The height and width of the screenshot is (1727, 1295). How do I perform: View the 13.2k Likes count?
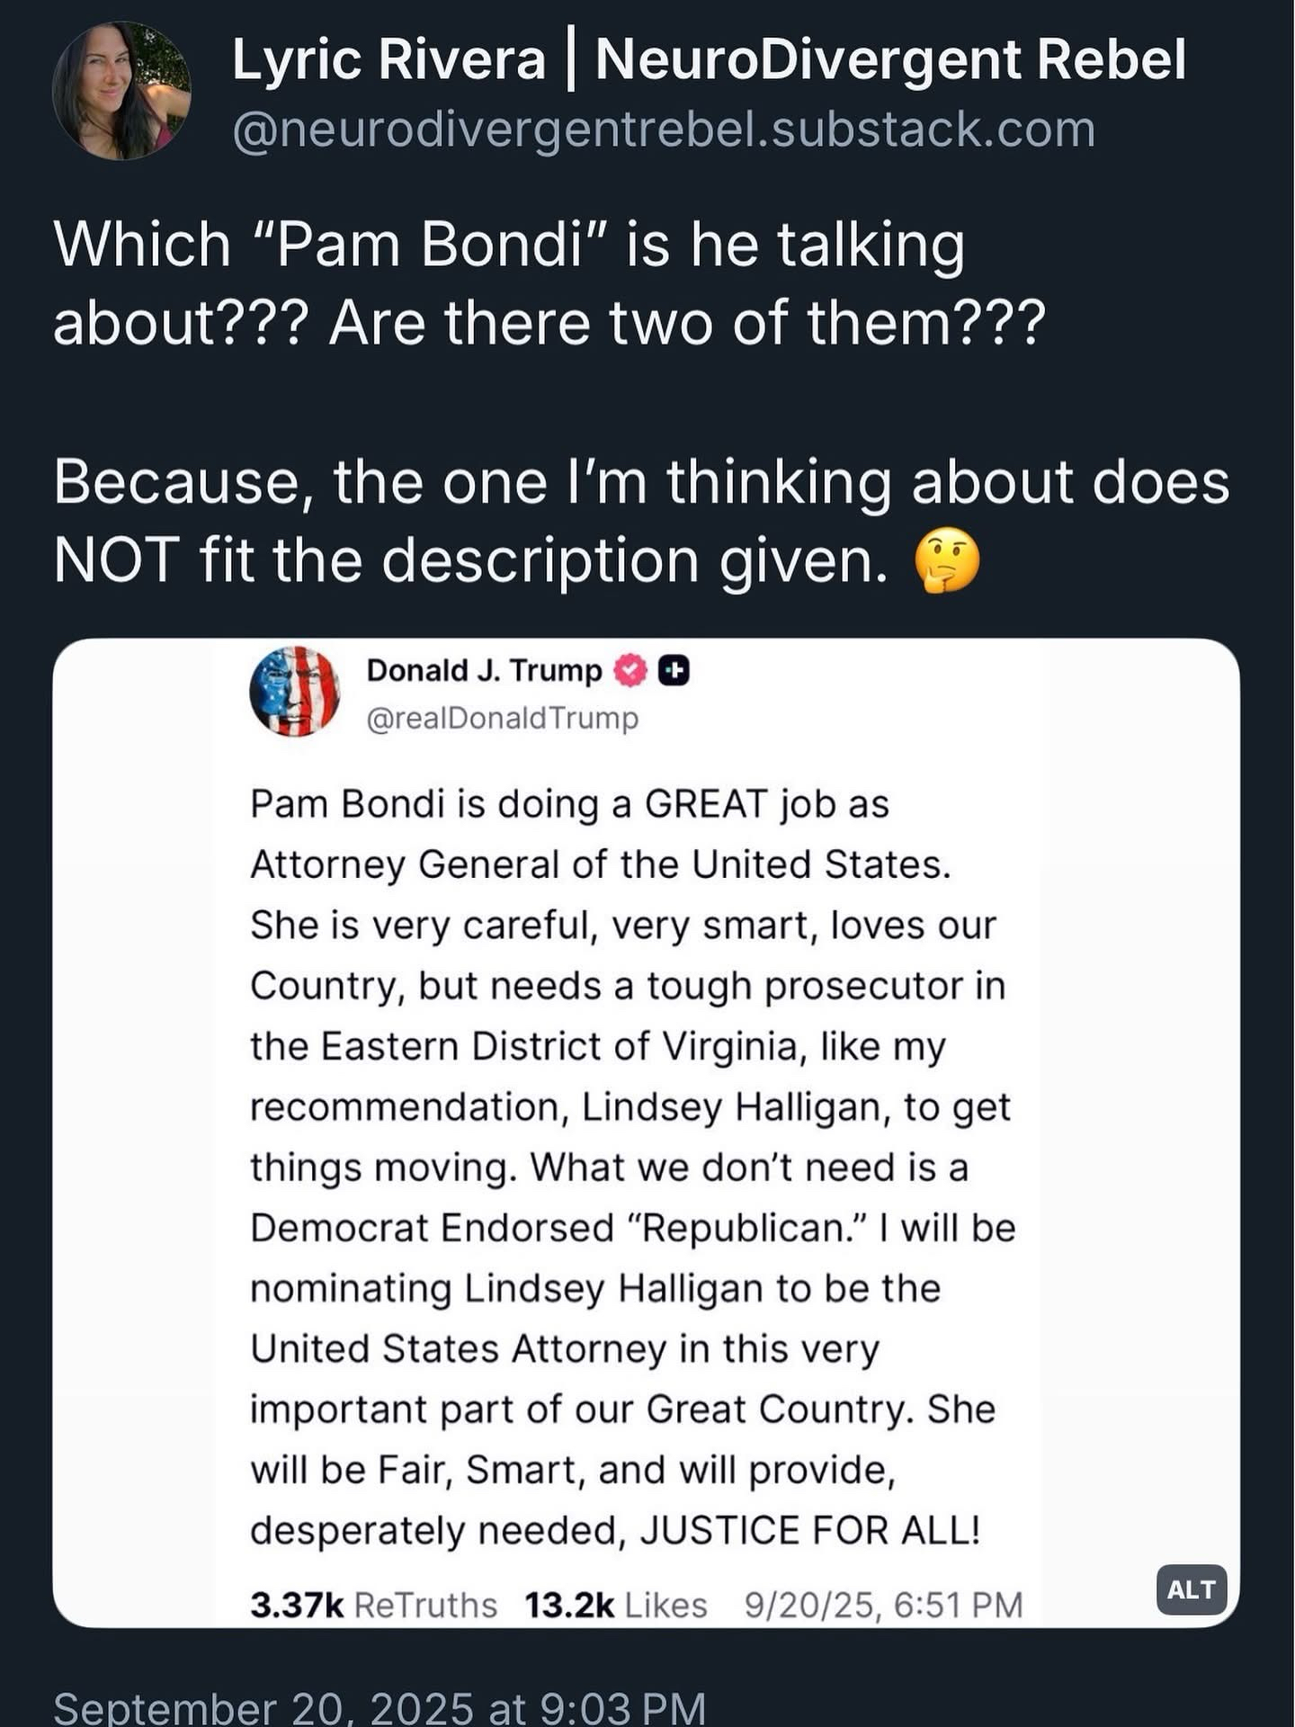[x=616, y=1605]
